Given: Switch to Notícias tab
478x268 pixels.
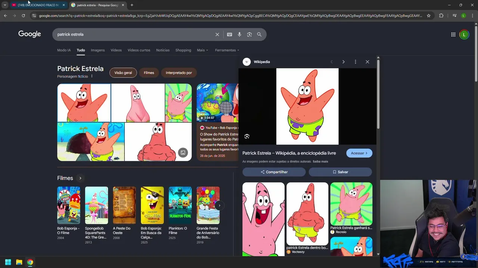Looking at the screenshot, I should pos(163,50).
